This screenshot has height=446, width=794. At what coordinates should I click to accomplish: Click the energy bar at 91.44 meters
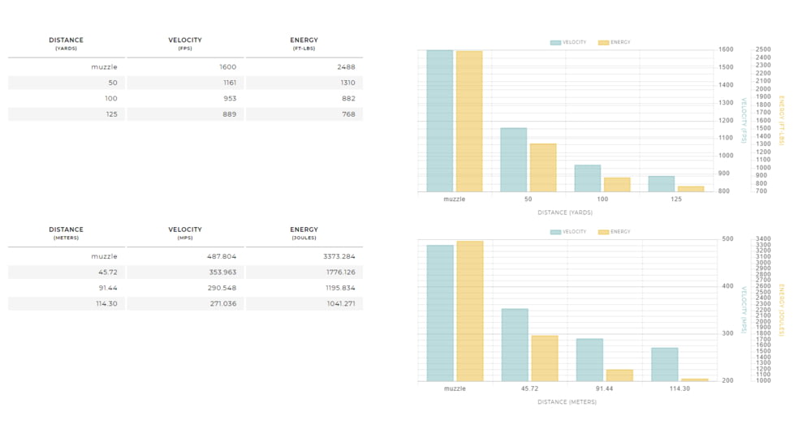click(619, 375)
